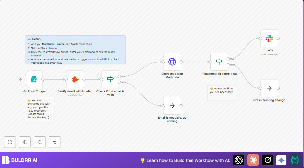This screenshot has width=304, height=168.
Task: Click the 'emailVerifier' subtitle text
Action: pyautogui.click(x=75, y=95)
